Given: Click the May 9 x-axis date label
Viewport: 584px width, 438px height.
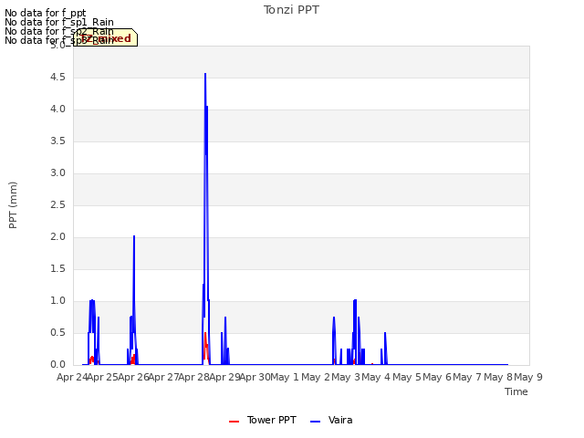Looking at the screenshot, I should [528, 377].
